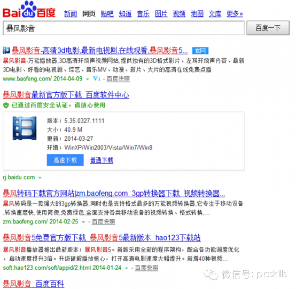The height and width of the screenshot is (289, 296).
Task: Click the blue 官网 badge
Action: point(200,51)
